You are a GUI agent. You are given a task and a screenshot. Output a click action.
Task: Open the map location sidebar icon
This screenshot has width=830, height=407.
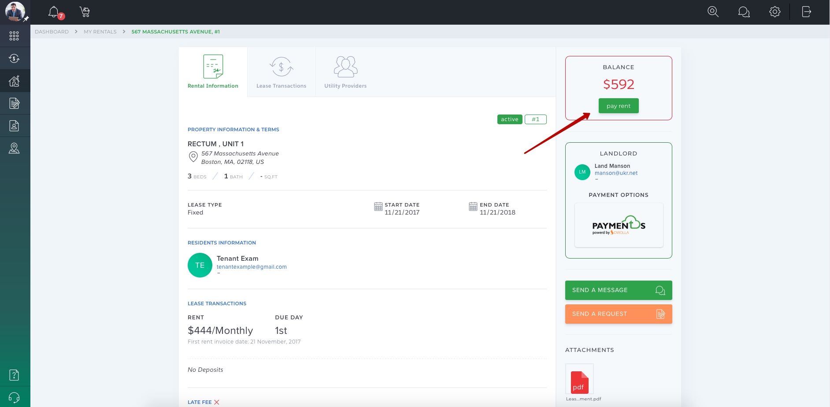point(14,148)
